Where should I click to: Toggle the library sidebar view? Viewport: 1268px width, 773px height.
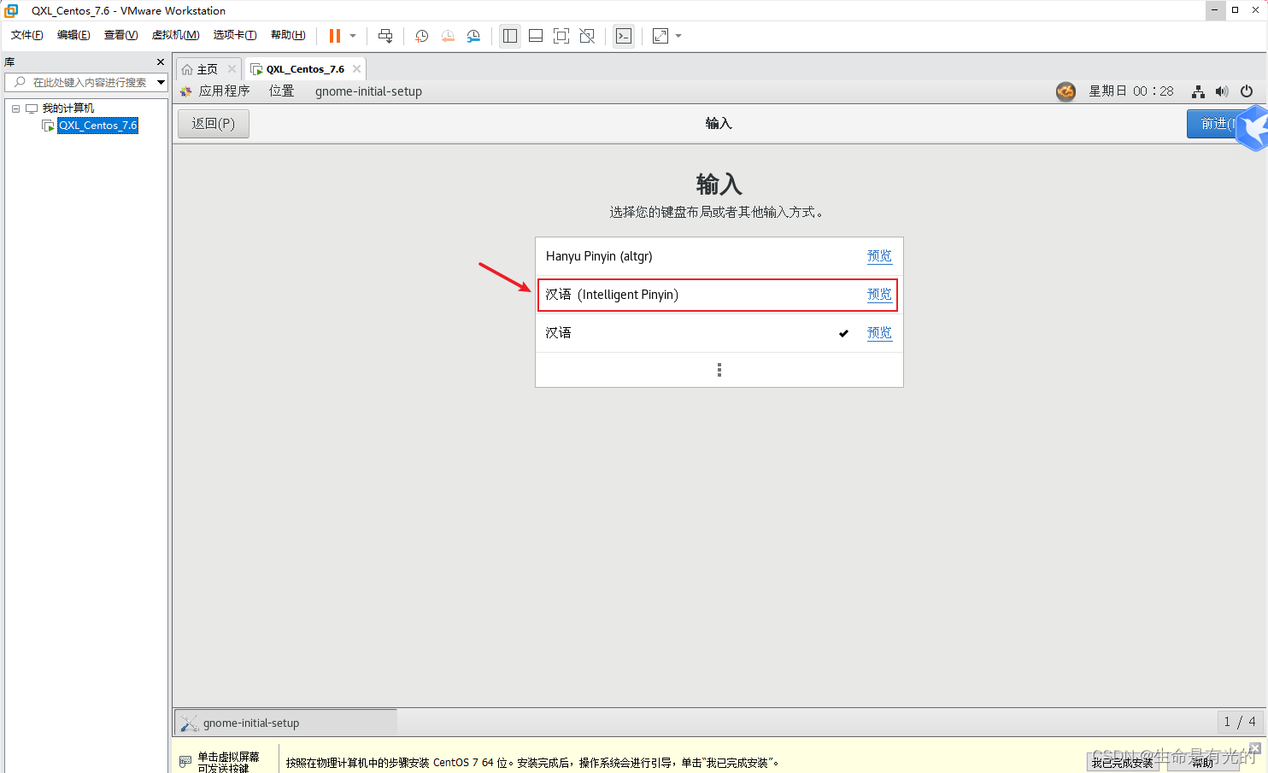coord(510,36)
